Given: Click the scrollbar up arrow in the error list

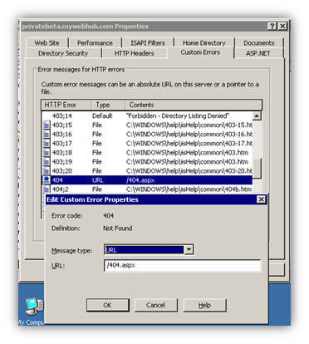Looking at the screenshot, I should pyautogui.click(x=257, y=115).
